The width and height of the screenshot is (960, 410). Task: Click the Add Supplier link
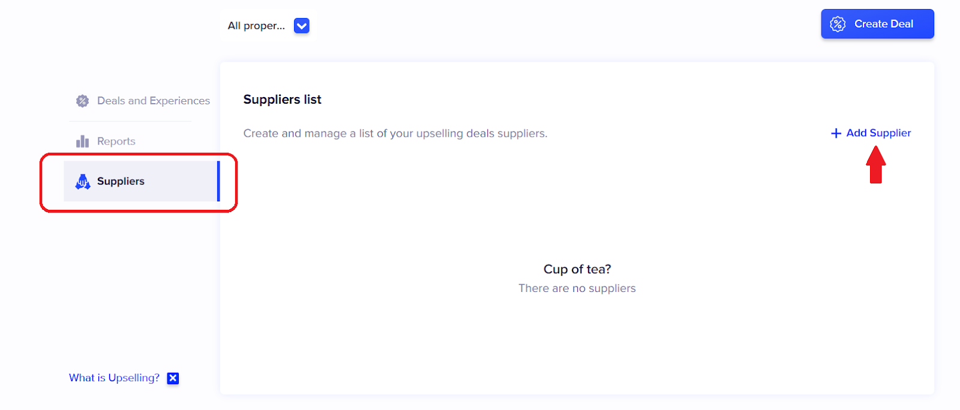click(x=878, y=133)
